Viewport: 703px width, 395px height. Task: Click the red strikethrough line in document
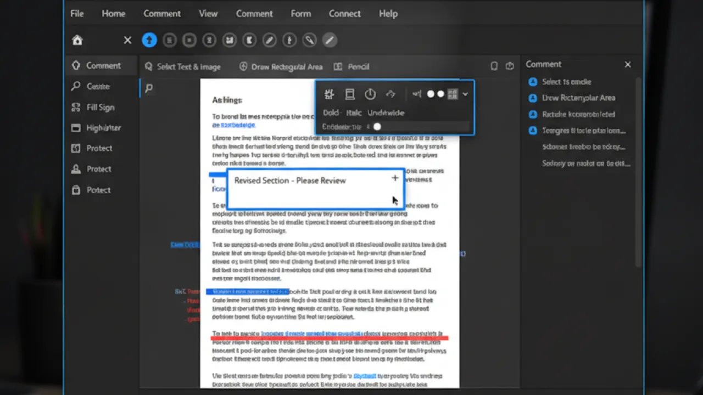tap(330, 338)
